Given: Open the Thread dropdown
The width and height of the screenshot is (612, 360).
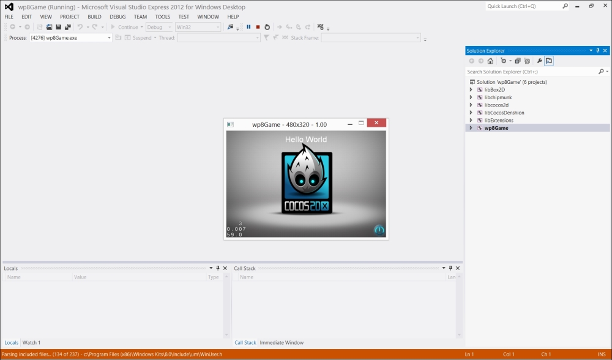Looking at the screenshot, I should pos(218,38).
